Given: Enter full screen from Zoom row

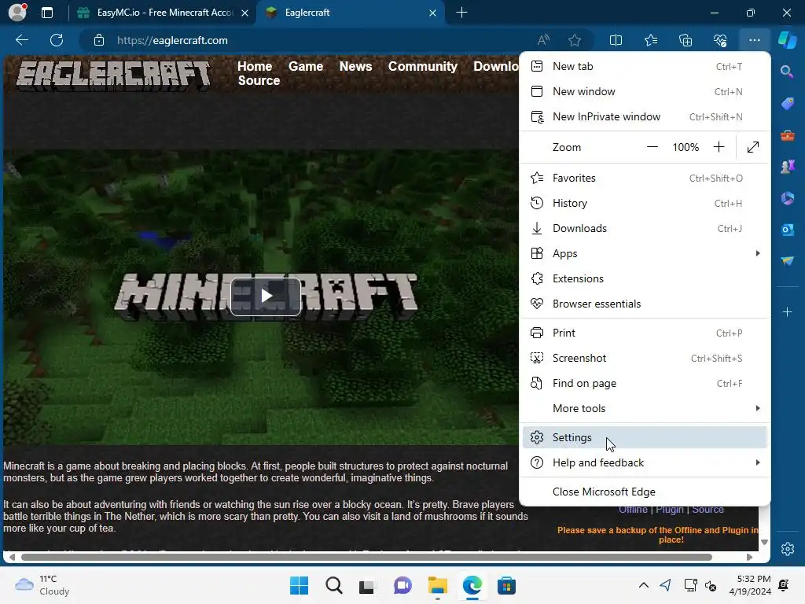Looking at the screenshot, I should tap(752, 147).
